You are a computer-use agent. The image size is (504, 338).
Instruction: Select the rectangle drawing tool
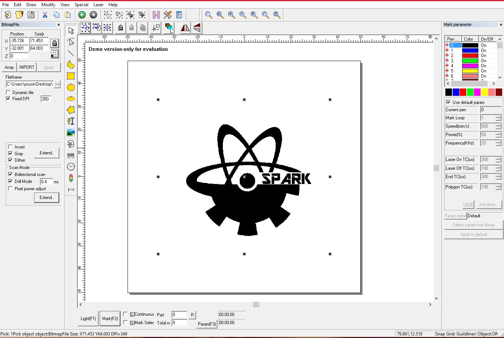pyautogui.click(x=71, y=76)
